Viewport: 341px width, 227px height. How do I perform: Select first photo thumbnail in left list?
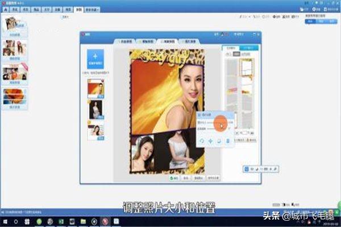point(95,87)
